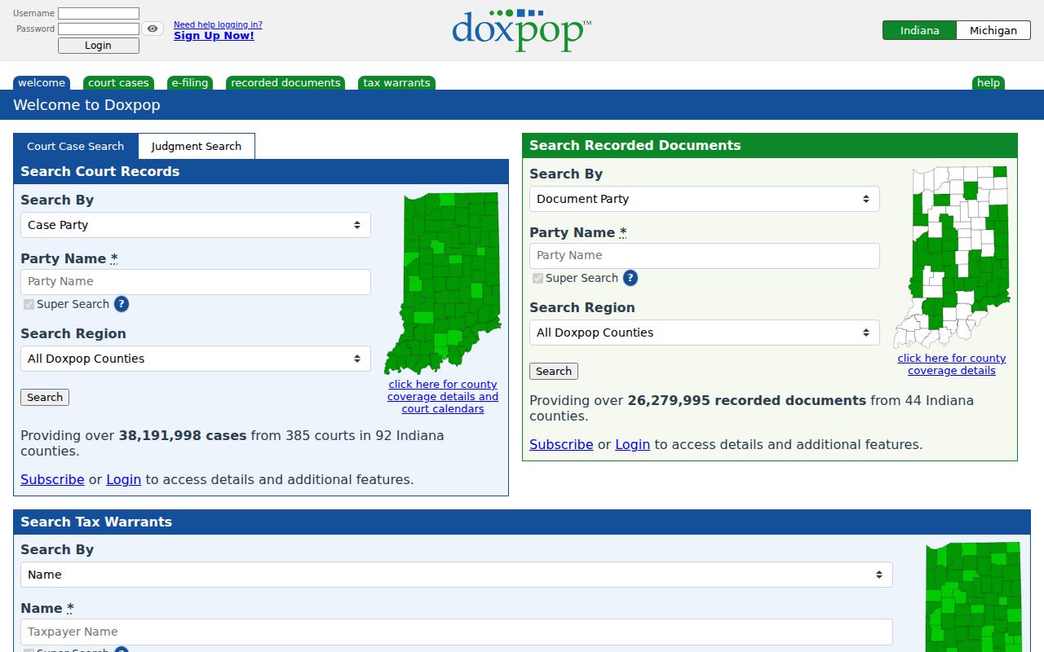
Task: Click Login link under Court Records
Action: [124, 479]
